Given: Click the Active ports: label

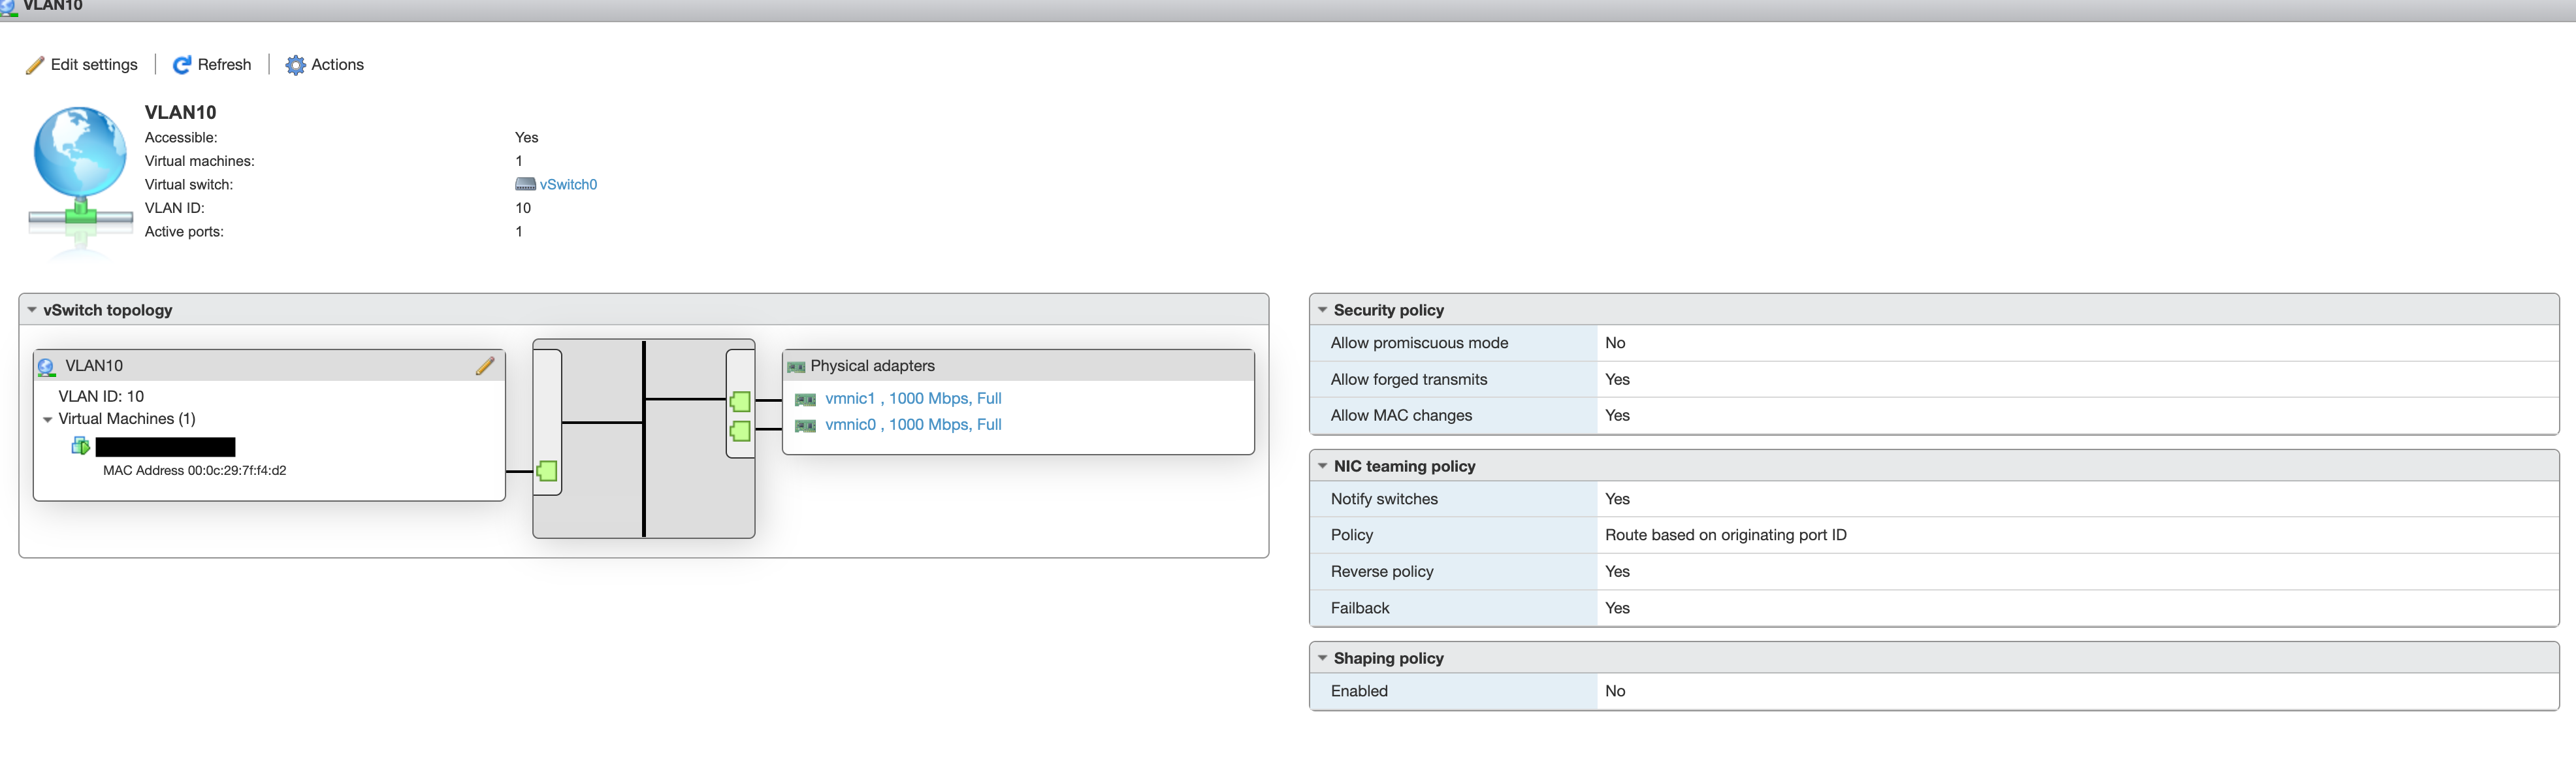Looking at the screenshot, I should [184, 232].
